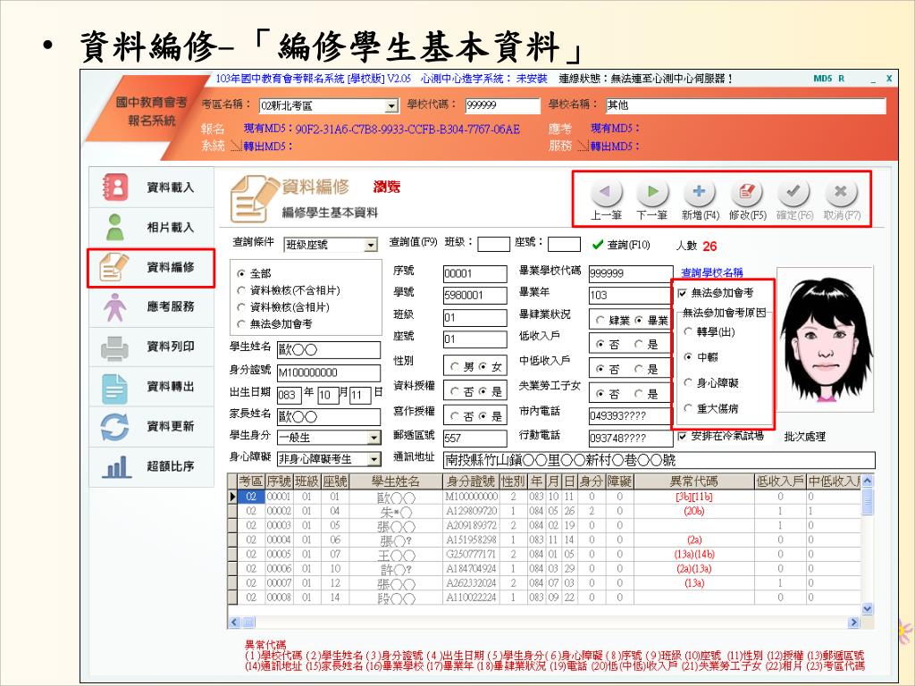This screenshot has width=915, height=686.
Task: Select 重大傷病 reason radio
Action: 688,408
